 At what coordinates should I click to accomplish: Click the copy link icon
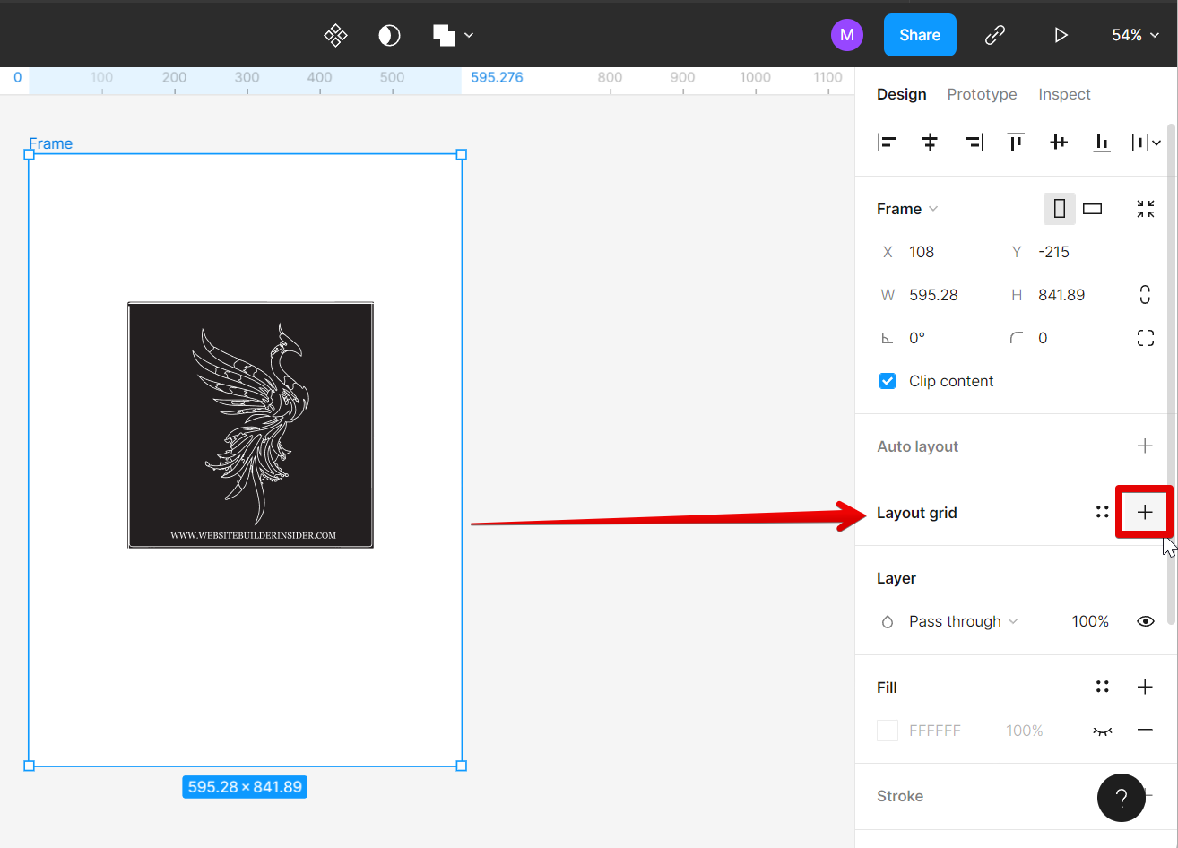pos(994,35)
